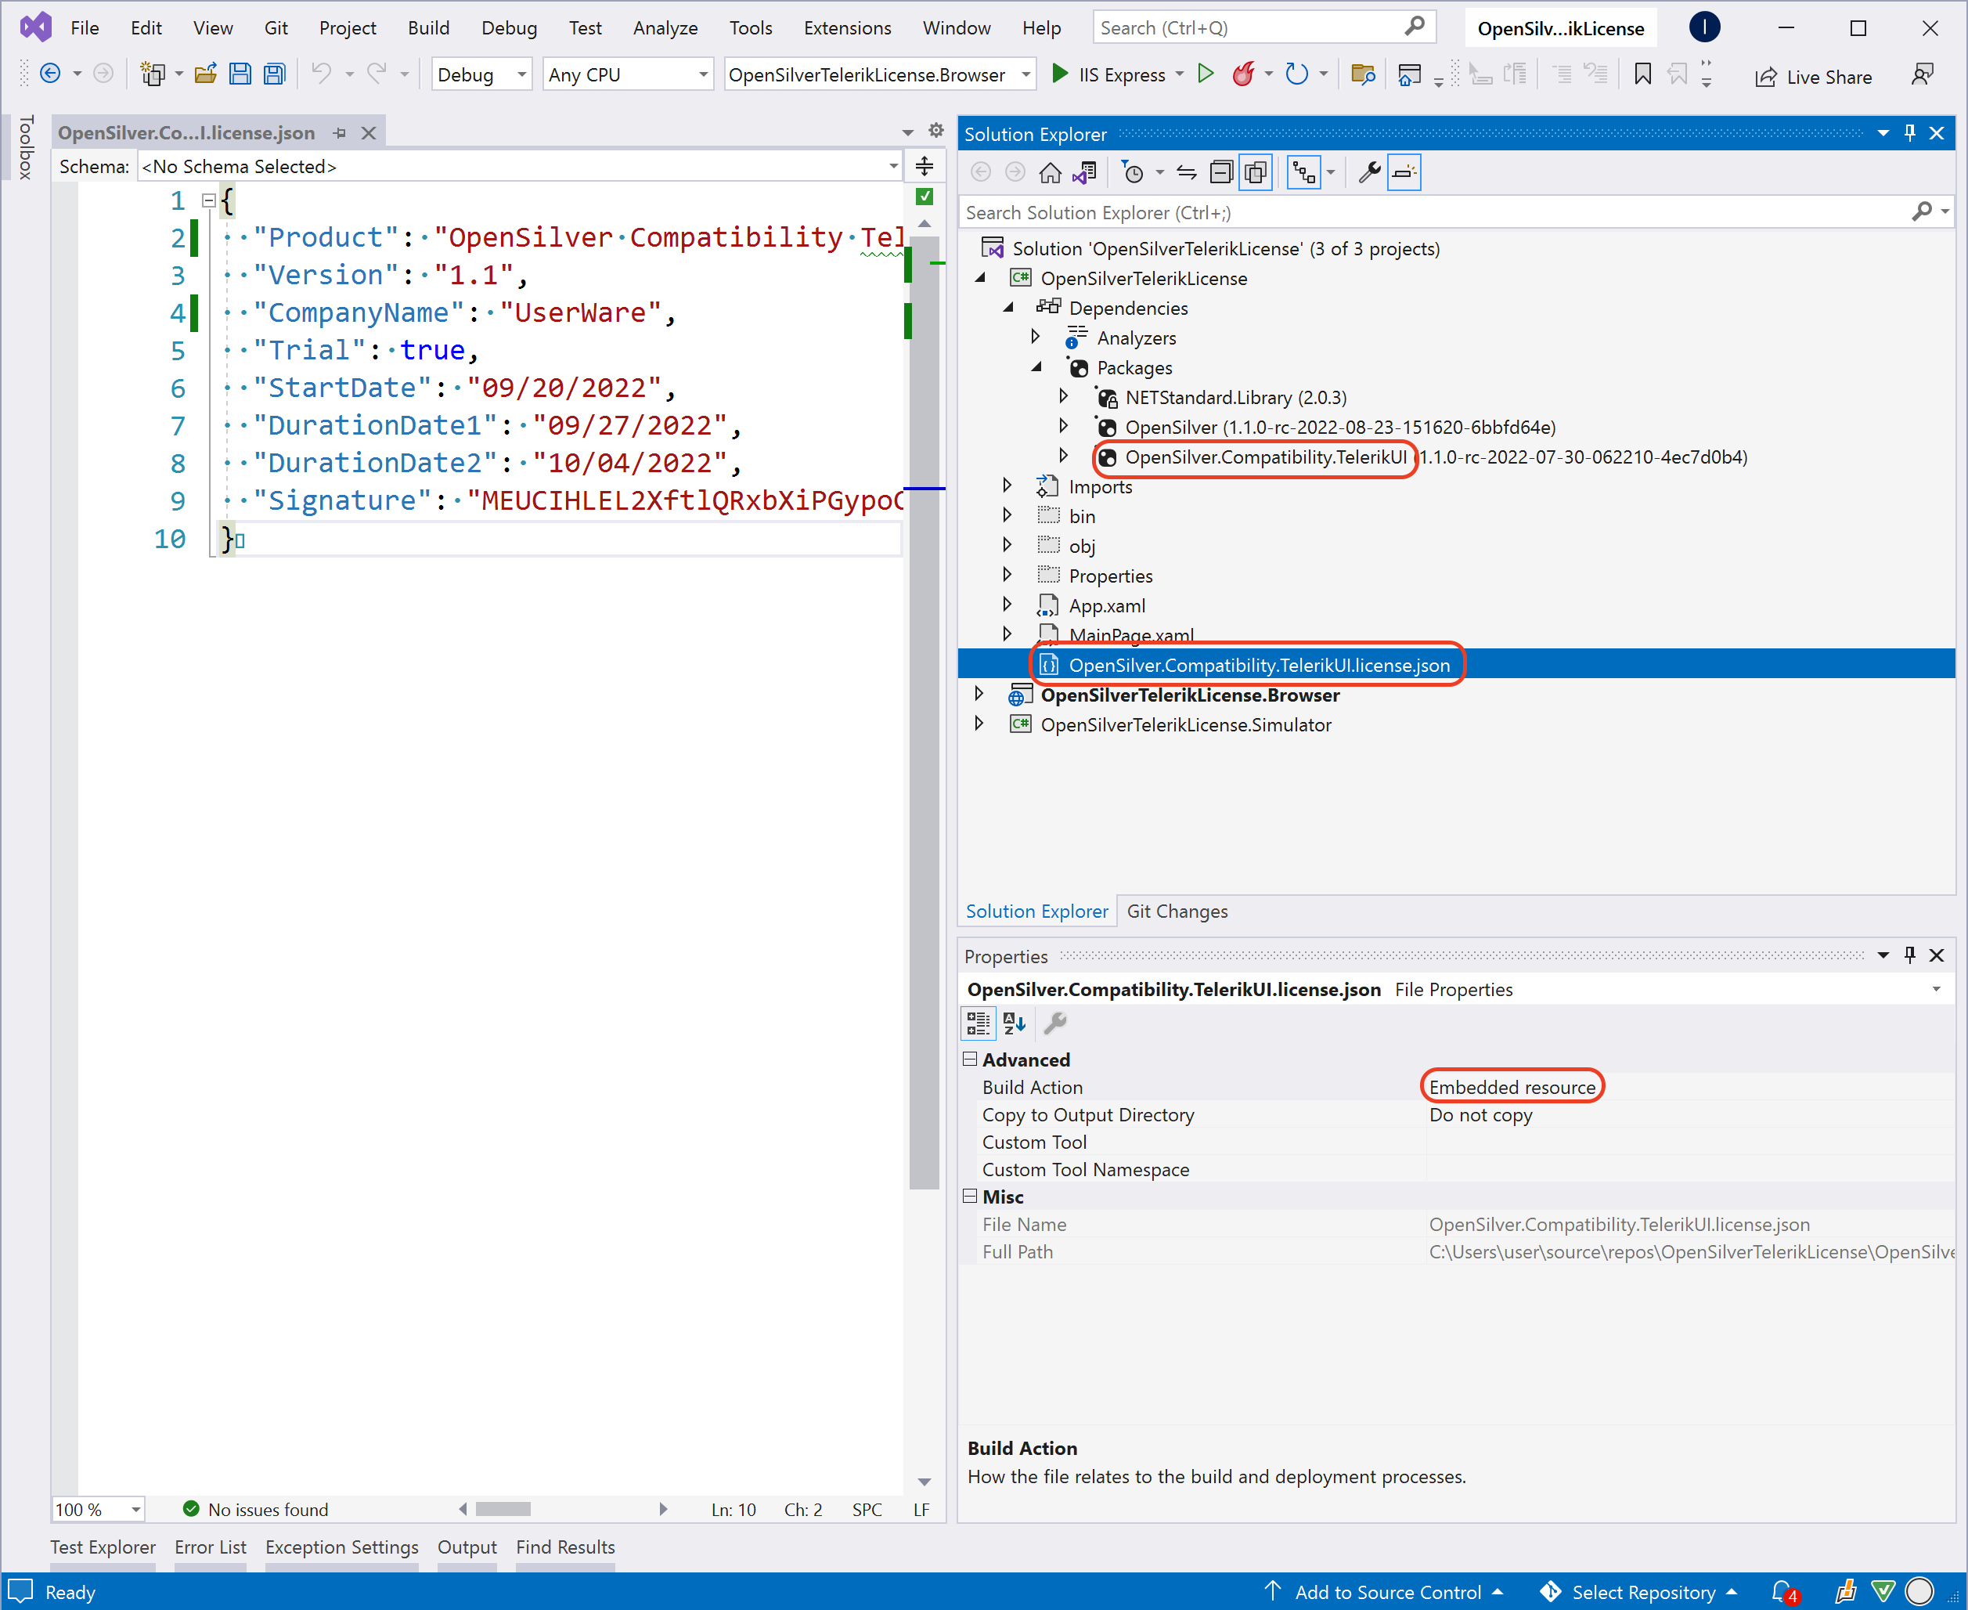Toggle Show All Files in Solution Explorer
Viewport: 1968px width, 1610px height.
tap(1256, 172)
